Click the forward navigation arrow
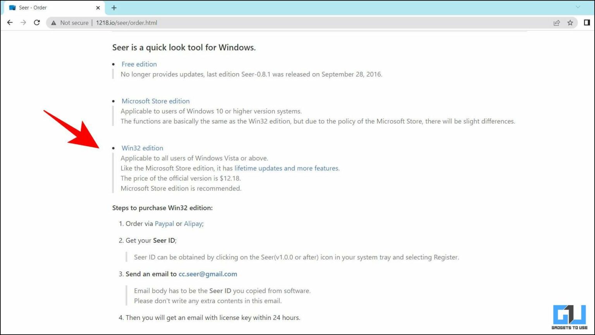 pyautogui.click(x=23, y=22)
